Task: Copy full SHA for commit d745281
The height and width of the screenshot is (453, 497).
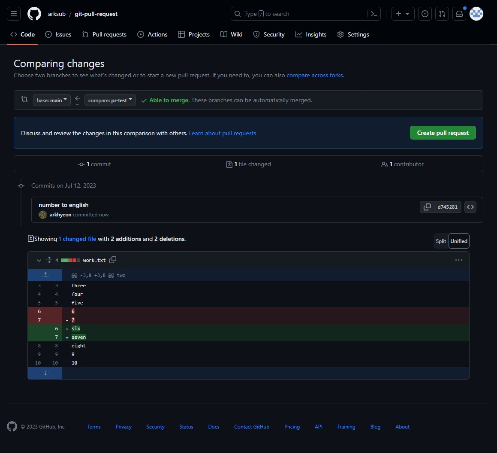Action: [x=427, y=207]
